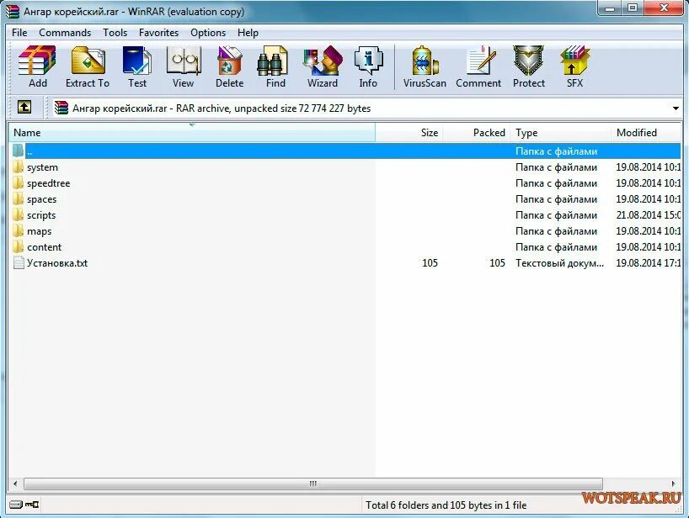Sort by the Packed column header
The image size is (689, 518).
[477, 133]
